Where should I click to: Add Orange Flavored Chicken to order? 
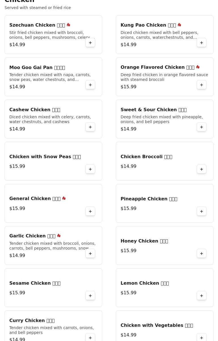coord(202,85)
